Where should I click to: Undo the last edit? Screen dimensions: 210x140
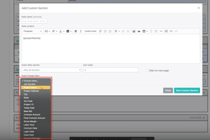pos(171,31)
